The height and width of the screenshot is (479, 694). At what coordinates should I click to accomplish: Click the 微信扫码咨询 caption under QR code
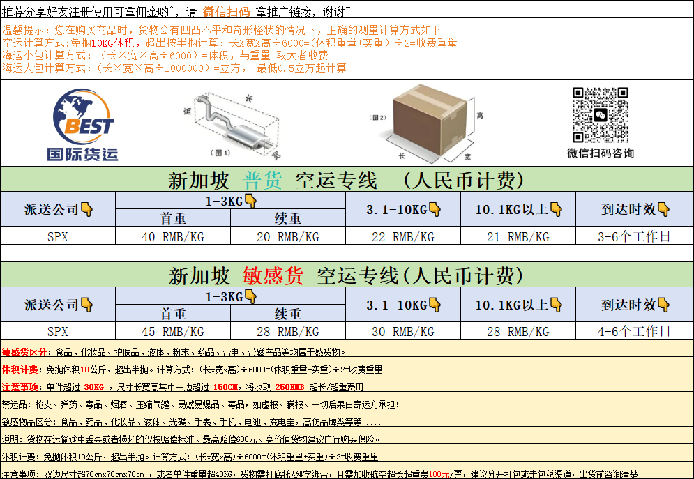click(x=600, y=153)
